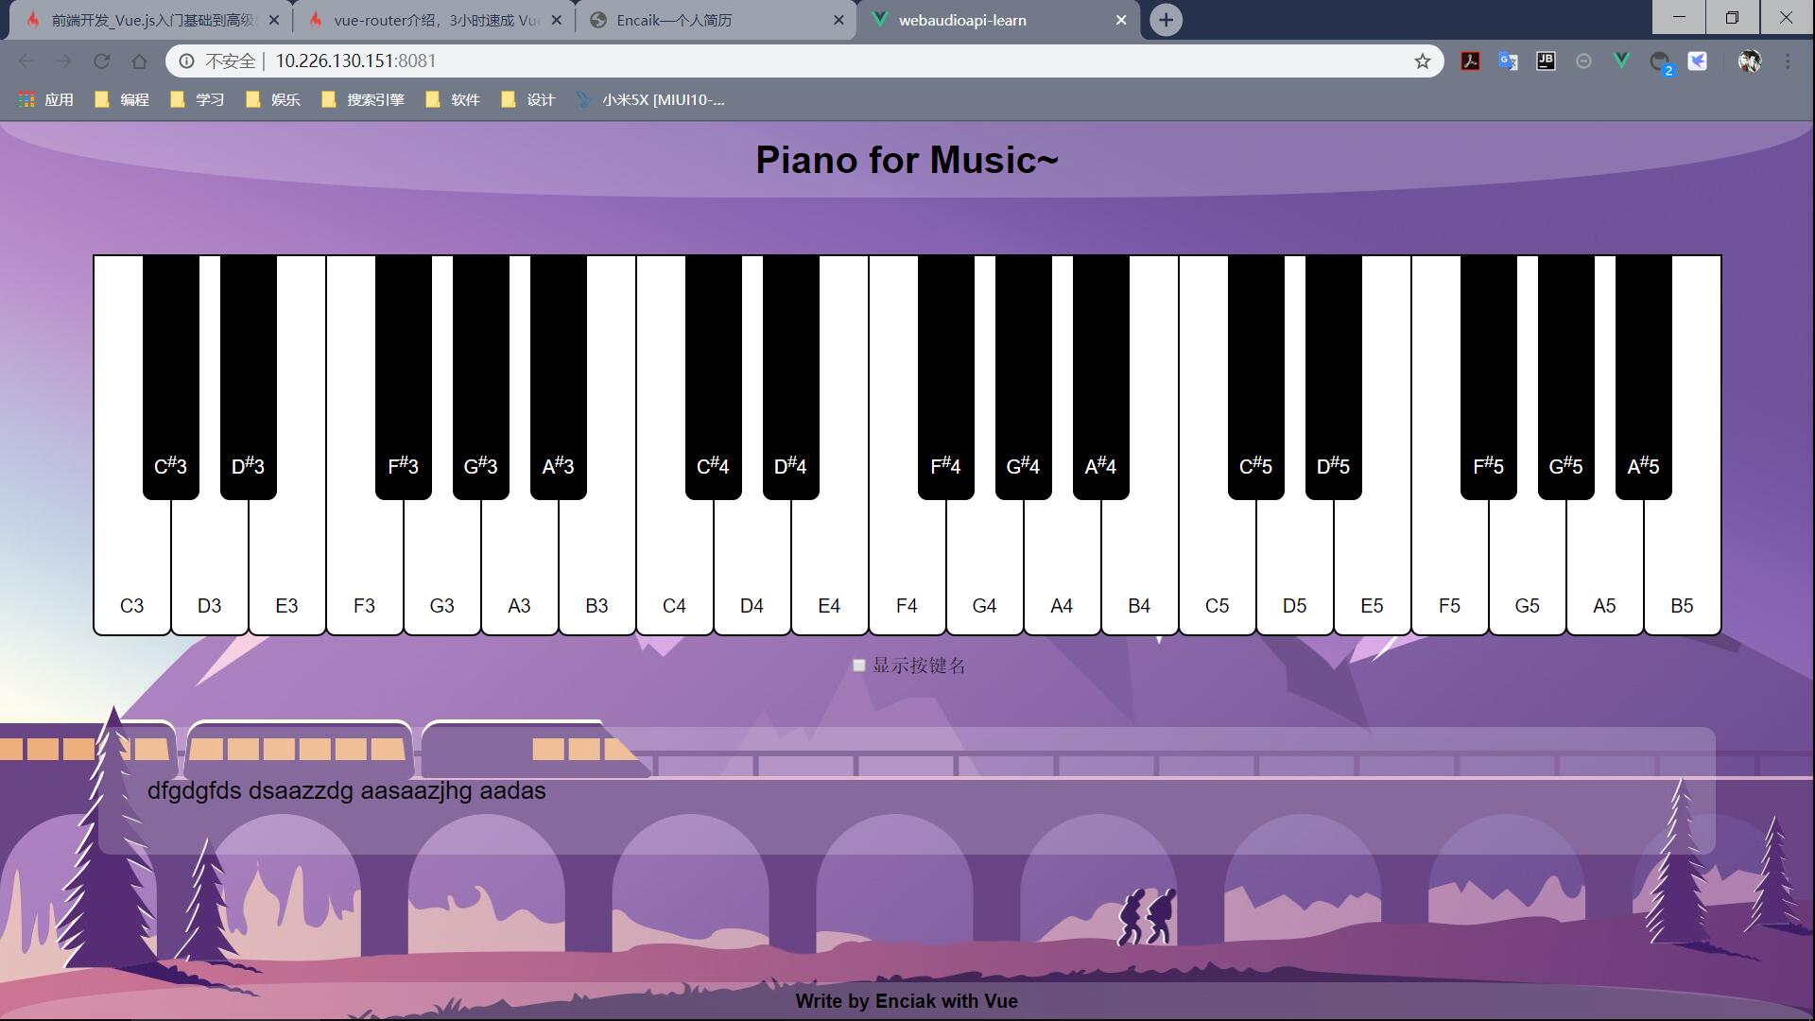Play the C5 white key
The height and width of the screenshot is (1021, 1815).
(x=1217, y=567)
